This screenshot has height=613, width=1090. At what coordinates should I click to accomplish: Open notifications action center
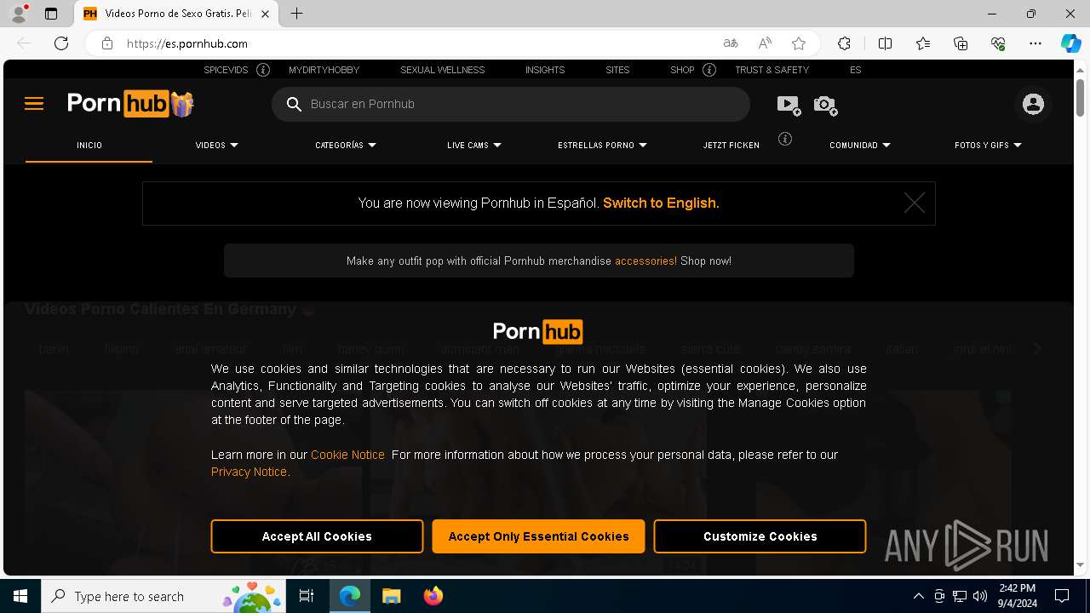1062,596
